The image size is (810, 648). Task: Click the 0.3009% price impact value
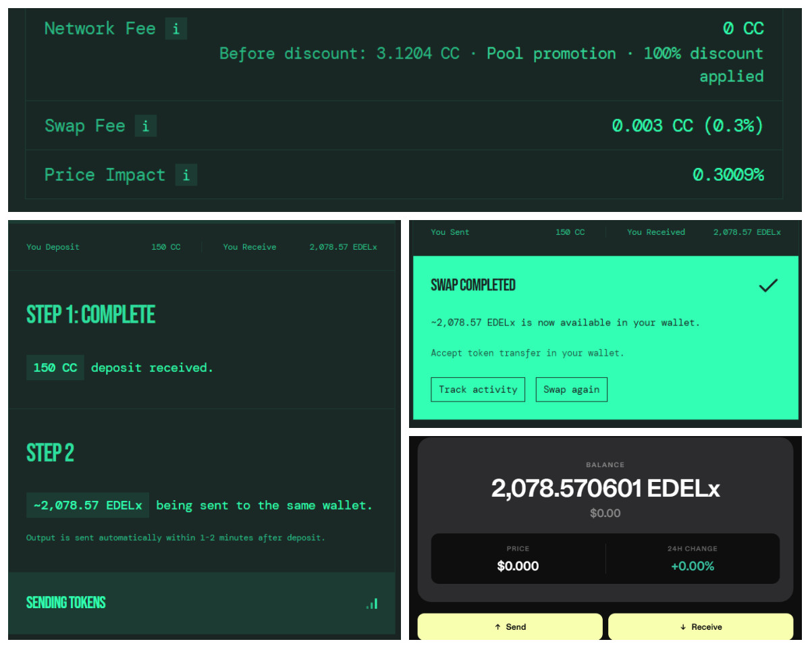coord(728,175)
